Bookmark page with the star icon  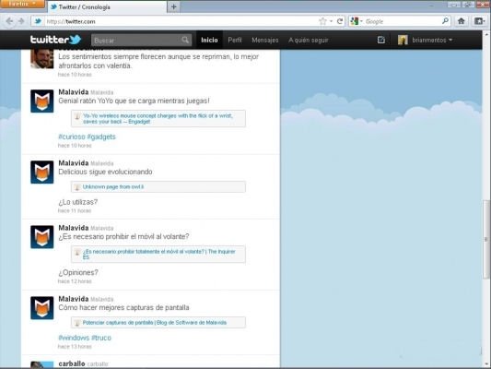click(x=322, y=21)
